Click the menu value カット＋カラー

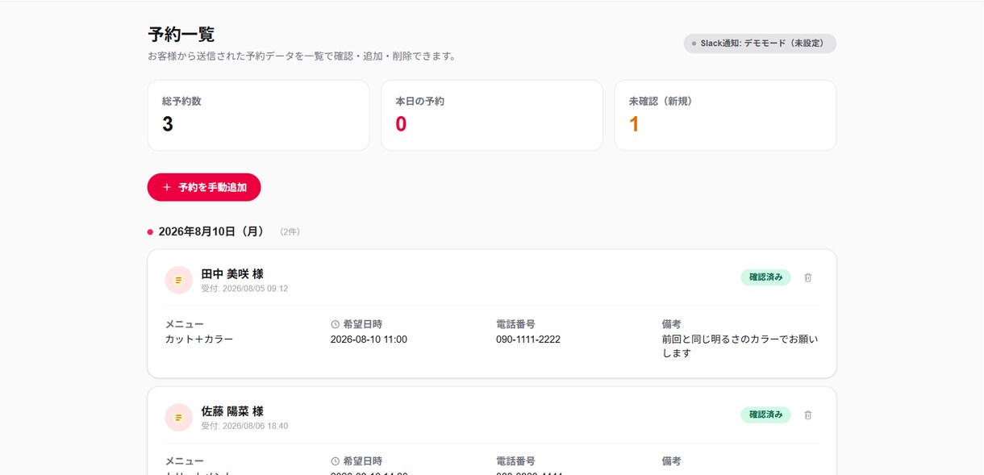pyautogui.click(x=199, y=340)
